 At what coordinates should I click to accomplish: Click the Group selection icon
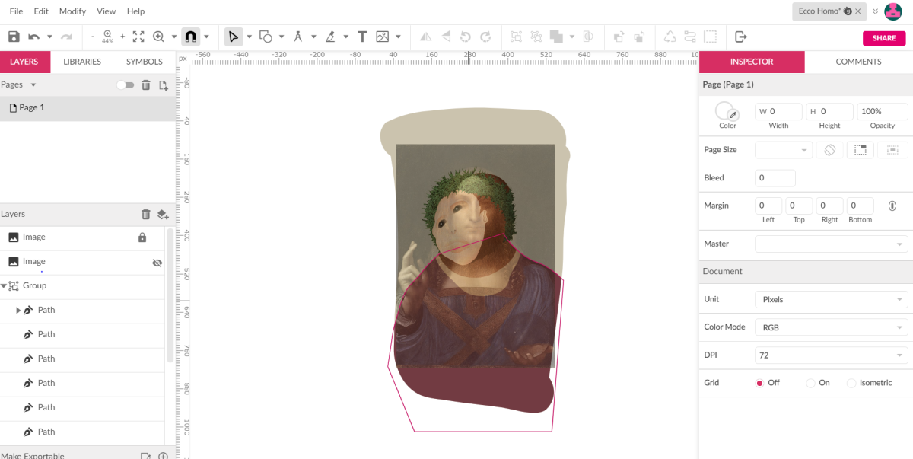point(517,37)
